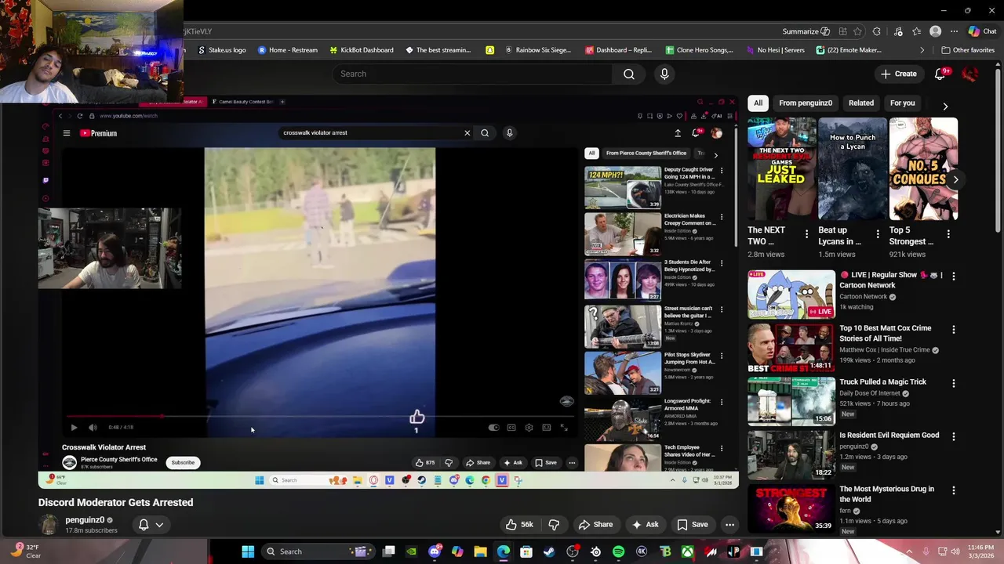The height and width of the screenshot is (564, 1004).
Task: Open The Most Mysterious Drug video title
Action: click(x=886, y=493)
